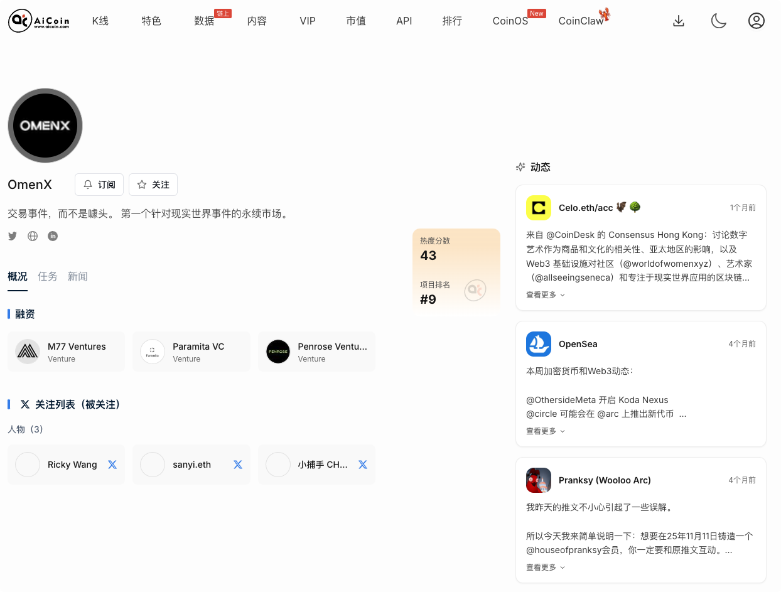This screenshot has height=592, width=781.
Task: Toggle OmenX subscription with 订阅 bell button
Action: tap(99, 185)
